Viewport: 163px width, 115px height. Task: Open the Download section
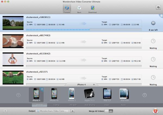[x=93, y=9]
